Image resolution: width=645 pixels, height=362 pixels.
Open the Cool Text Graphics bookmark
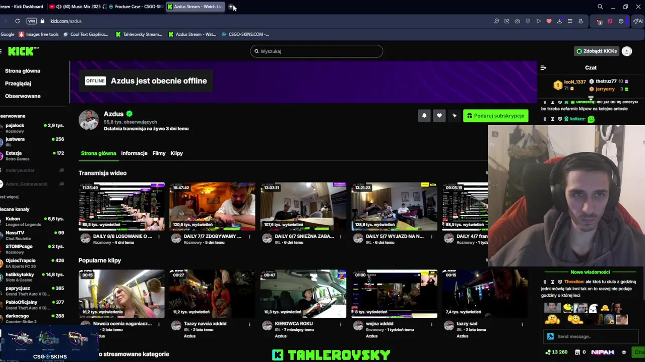[x=86, y=34]
